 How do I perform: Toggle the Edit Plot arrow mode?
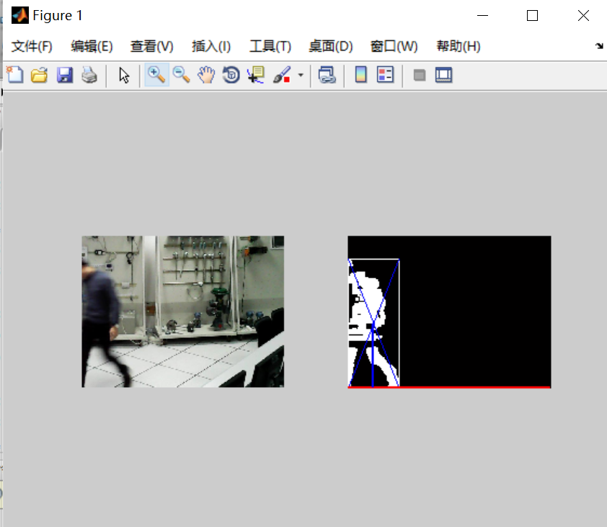[123, 74]
